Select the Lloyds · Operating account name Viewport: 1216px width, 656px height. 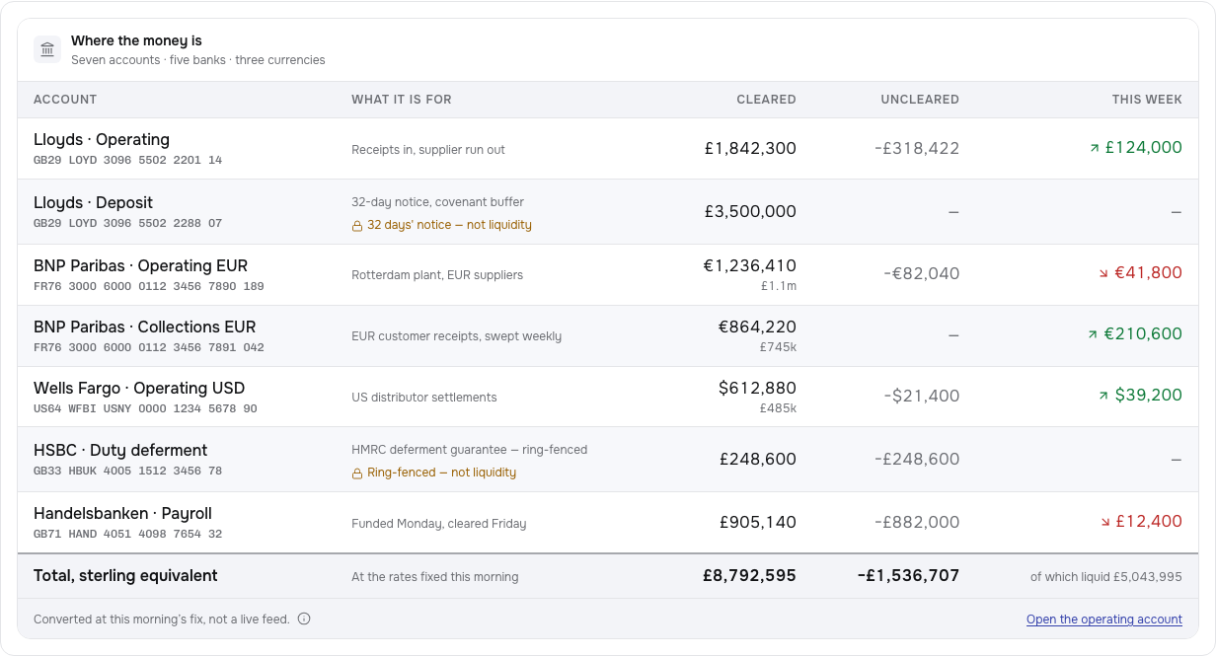point(102,140)
